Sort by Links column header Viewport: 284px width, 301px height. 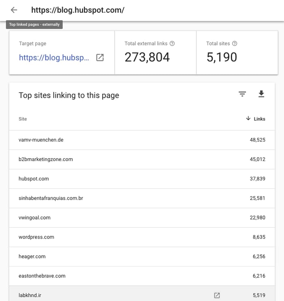pos(259,119)
